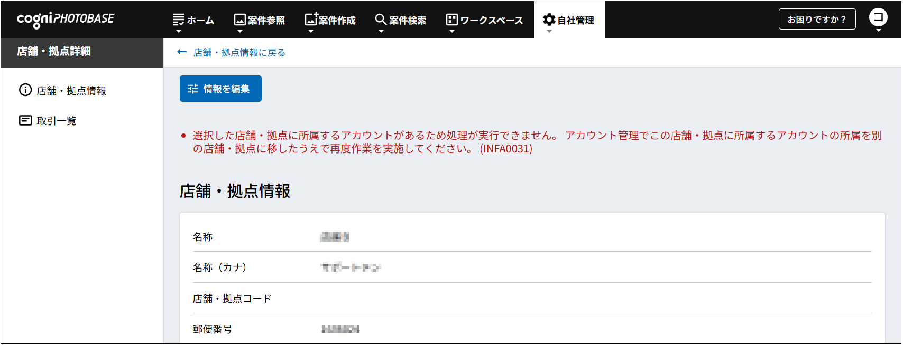Expand the ホーム dropdown arrow

point(179,32)
